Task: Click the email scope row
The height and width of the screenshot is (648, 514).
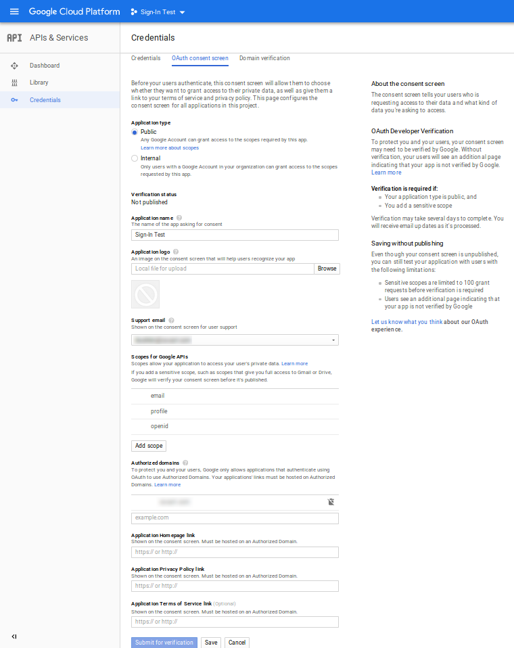Action: [x=235, y=396]
